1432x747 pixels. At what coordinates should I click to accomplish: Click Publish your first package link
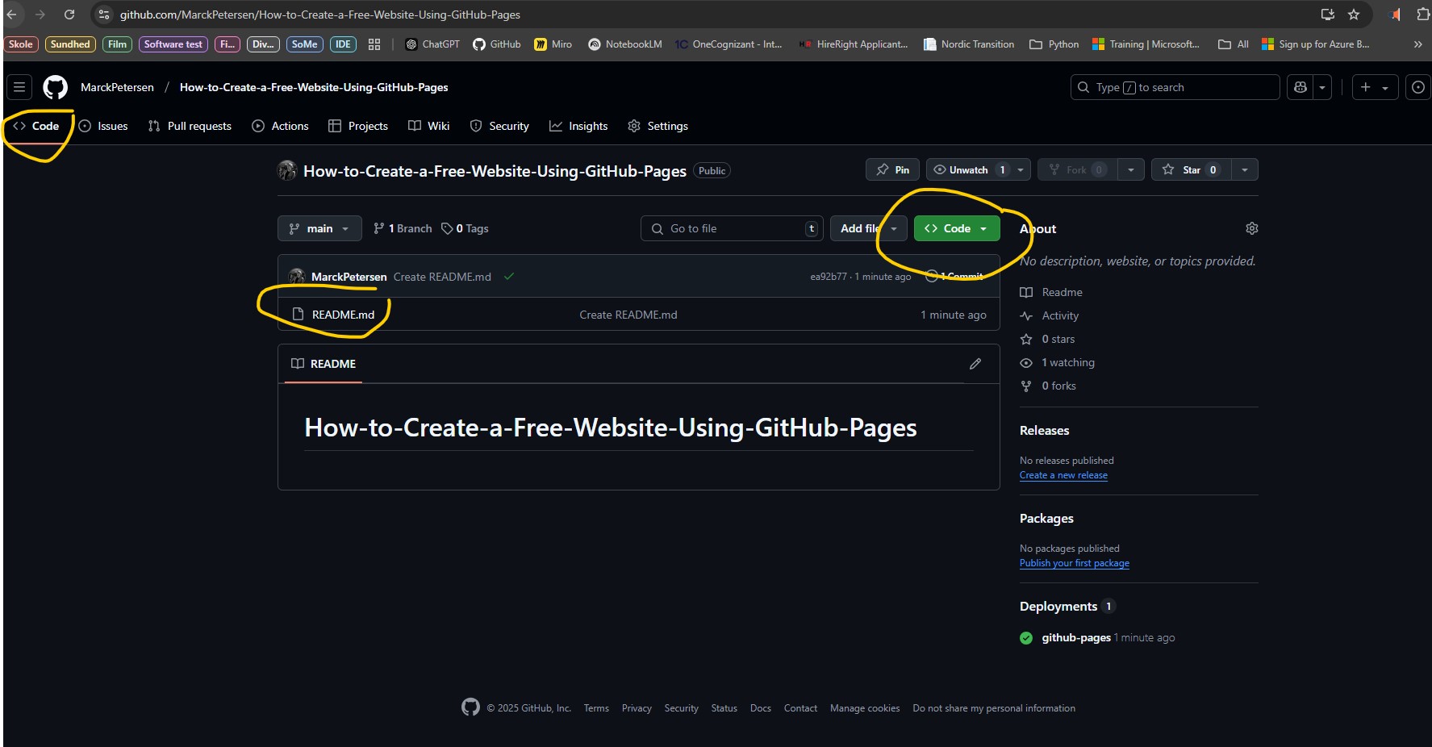point(1074,563)
